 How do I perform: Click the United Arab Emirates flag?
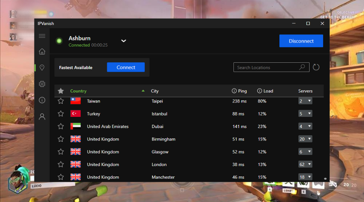coord(76,126)
